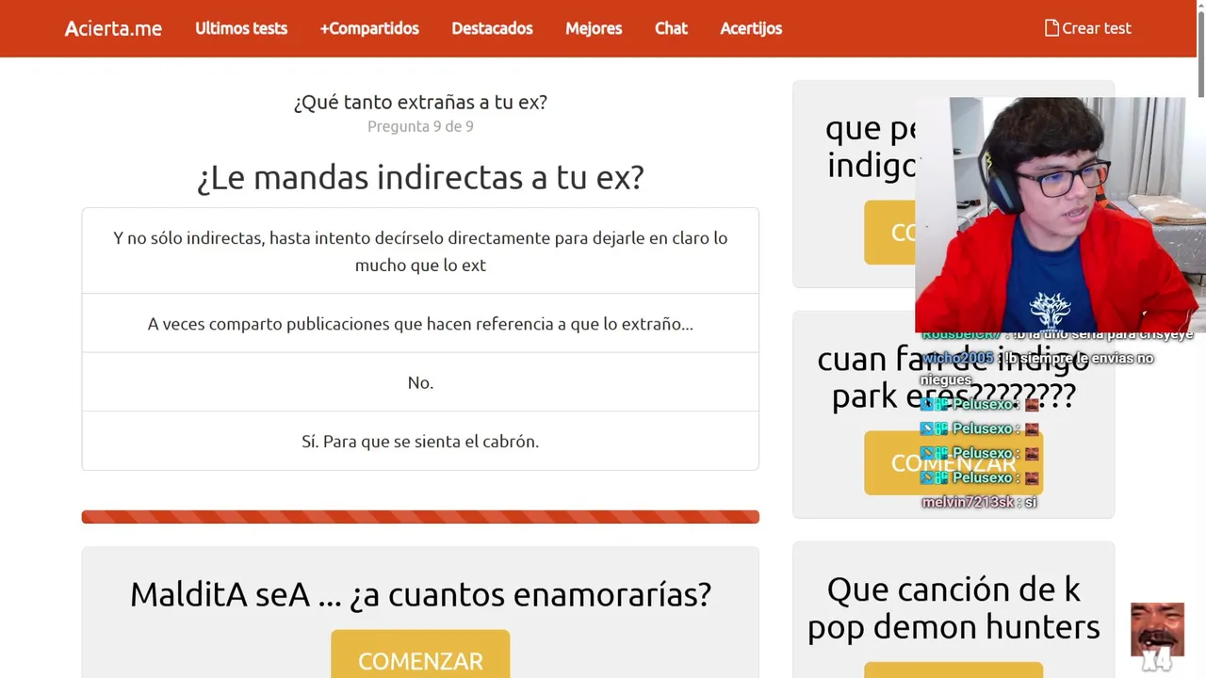Choose answer 'A veces comparto publicaciones...'
The image size is (1206, 678).
420,324
